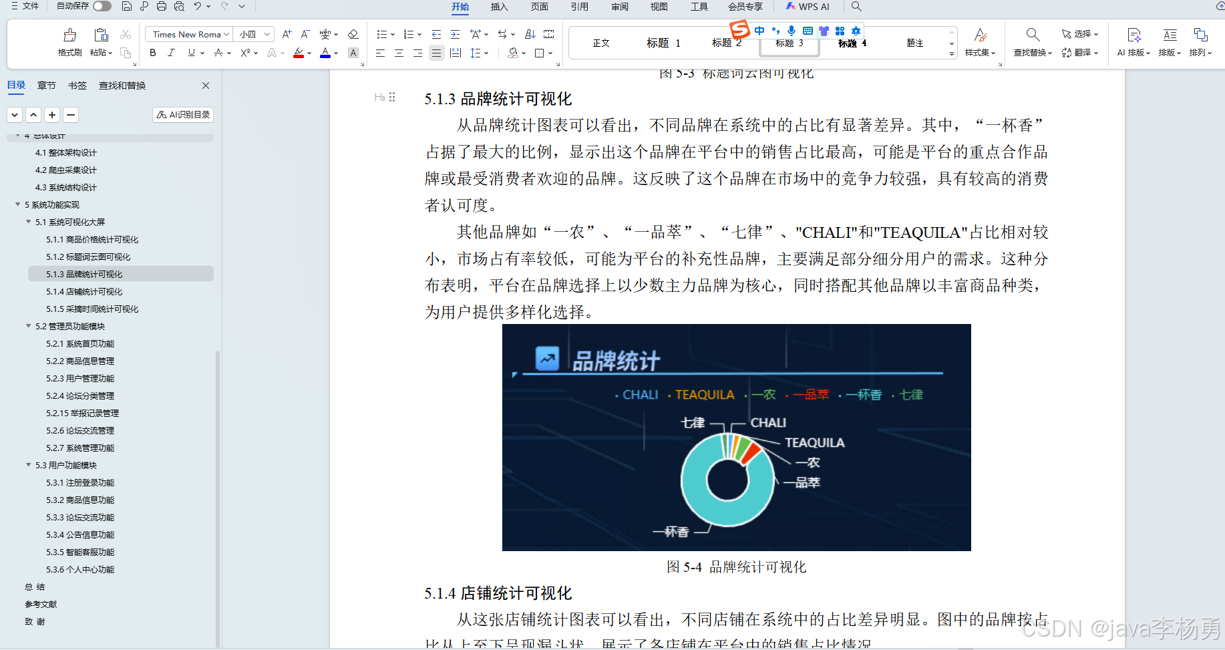The width and height of the screenshot is (1225, 650).
Task: Open the font color dropdown arrow
Action: point(336,53)
